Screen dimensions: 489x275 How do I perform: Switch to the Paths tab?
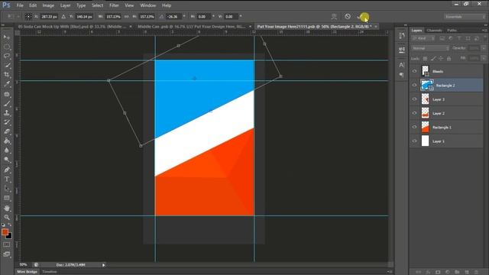tap(452, 31)
